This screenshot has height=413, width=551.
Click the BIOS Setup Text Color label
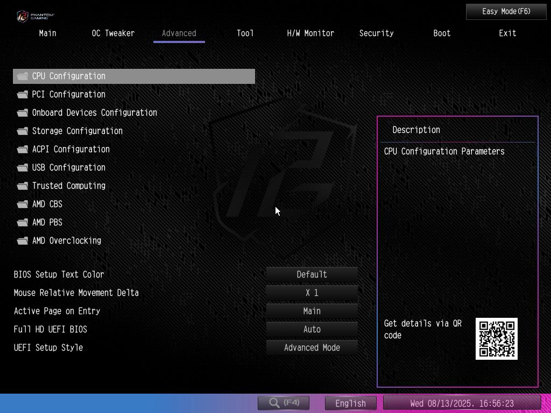(x=59, y=274)
